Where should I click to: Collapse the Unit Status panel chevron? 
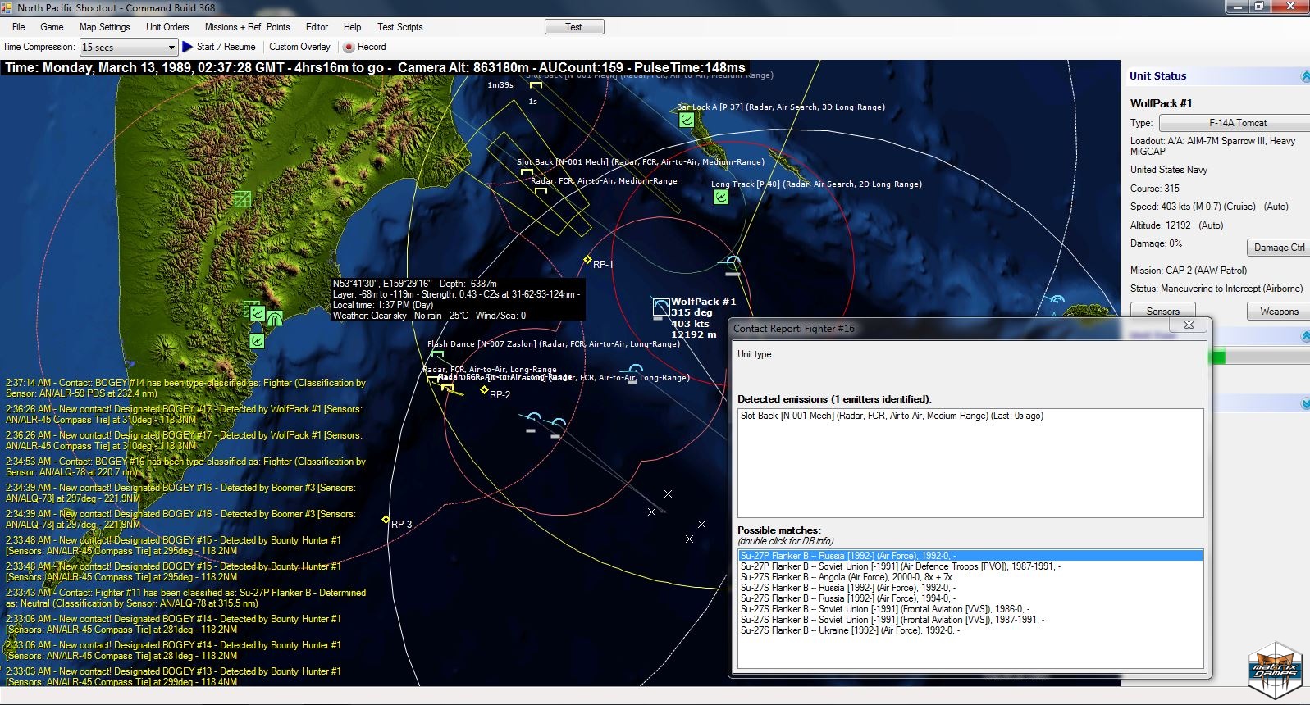point(1304,76)
